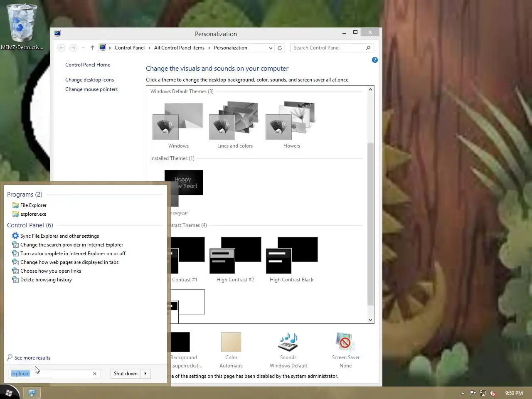The height and width of the screenshot is (399, 532).
Task: Open Control Panel Home link
Action: [88, 65]
